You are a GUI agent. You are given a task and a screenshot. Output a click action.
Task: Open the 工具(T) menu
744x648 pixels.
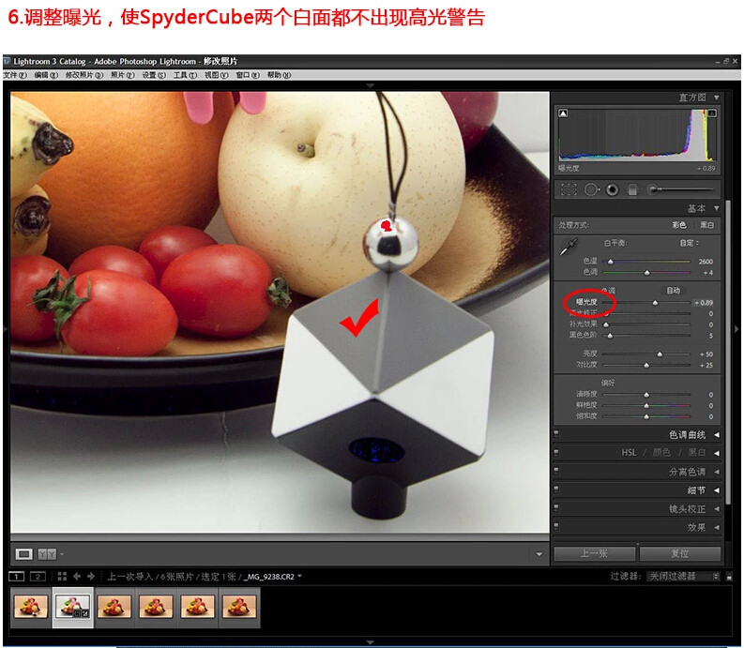pyautogui.click(x=185, y=75)
